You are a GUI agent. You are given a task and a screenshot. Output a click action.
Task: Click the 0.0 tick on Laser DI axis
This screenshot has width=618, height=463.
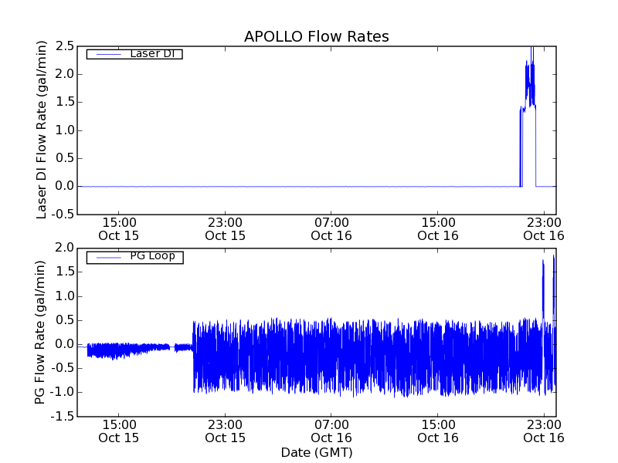(65, 186)
